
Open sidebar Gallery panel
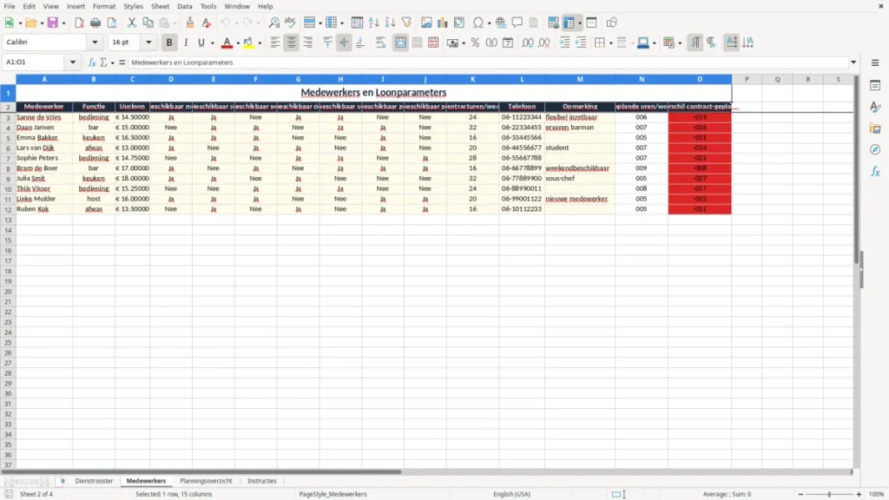(x=875, y=128)
